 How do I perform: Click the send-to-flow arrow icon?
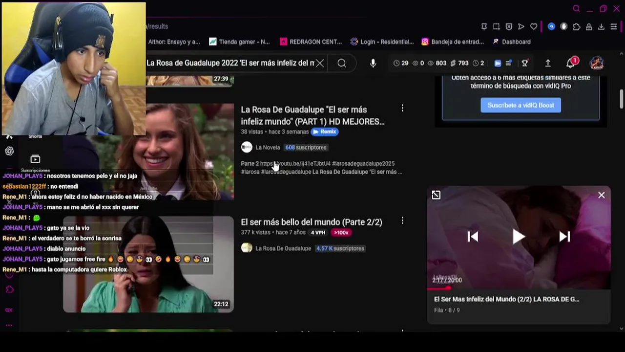521,26
